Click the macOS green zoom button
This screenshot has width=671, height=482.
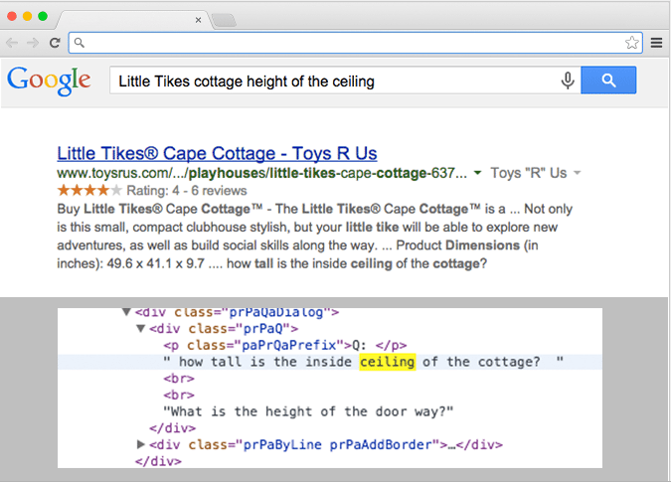point(43,16)
